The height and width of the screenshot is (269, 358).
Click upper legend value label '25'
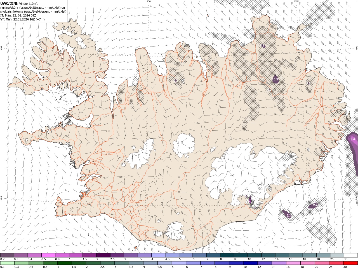(332, 259)
